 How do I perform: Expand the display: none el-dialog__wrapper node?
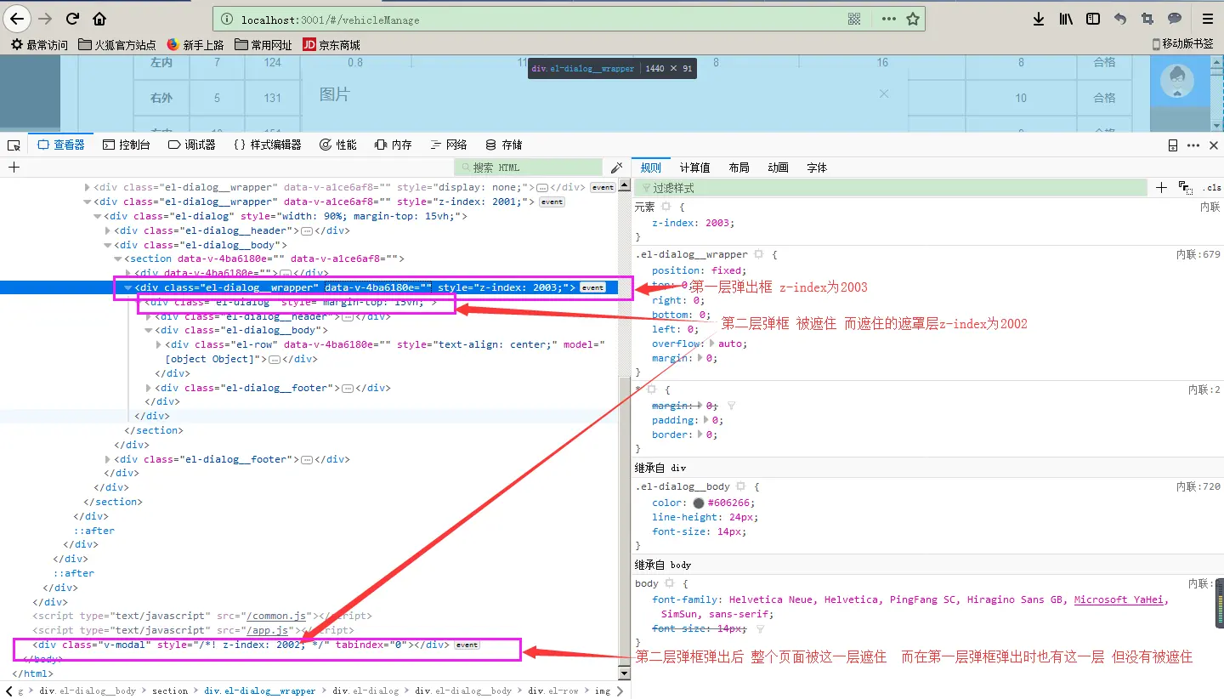point(87,187)
